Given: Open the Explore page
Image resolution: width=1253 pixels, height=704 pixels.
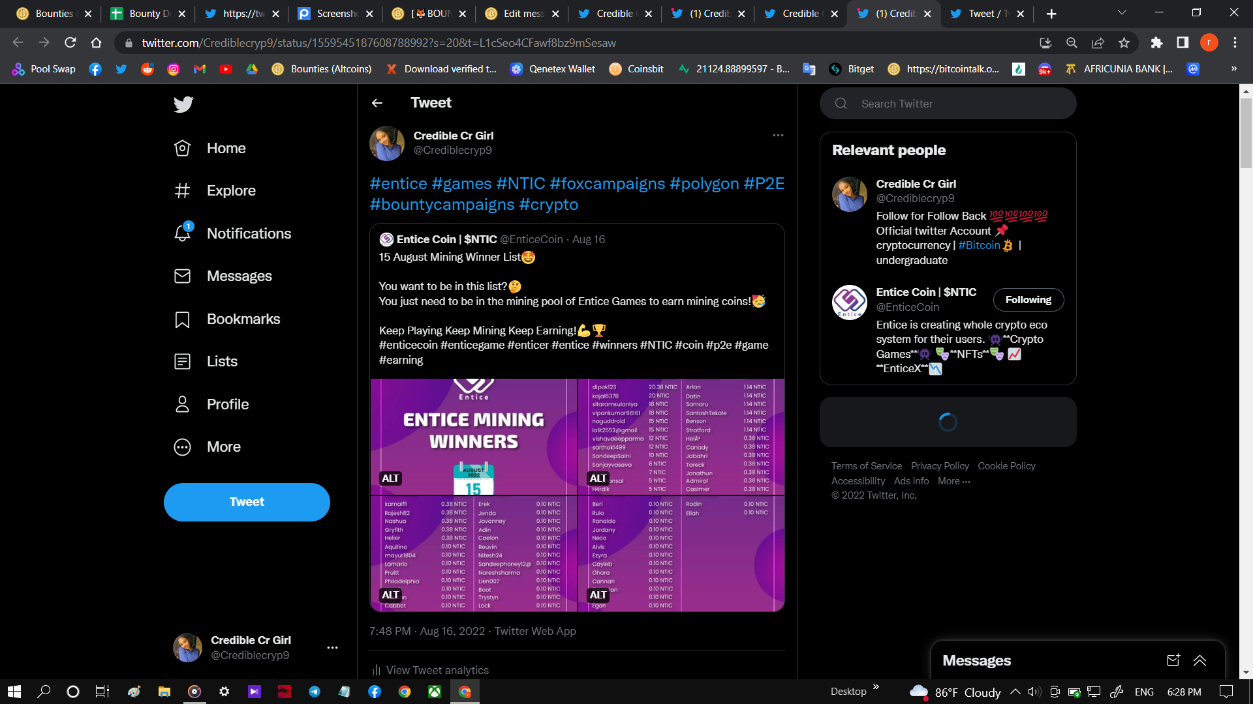Looking at the screenshot, I should tap(215, 190).
